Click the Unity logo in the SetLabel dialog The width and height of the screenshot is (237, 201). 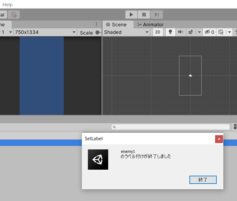98,160
